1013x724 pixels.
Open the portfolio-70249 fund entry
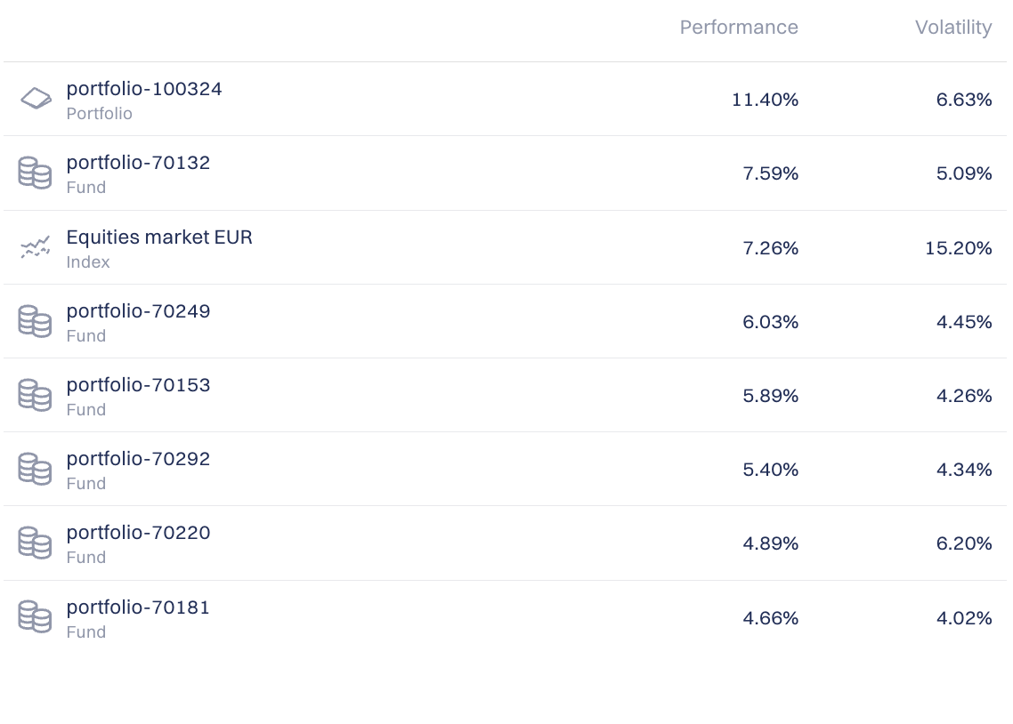point(138,311)
